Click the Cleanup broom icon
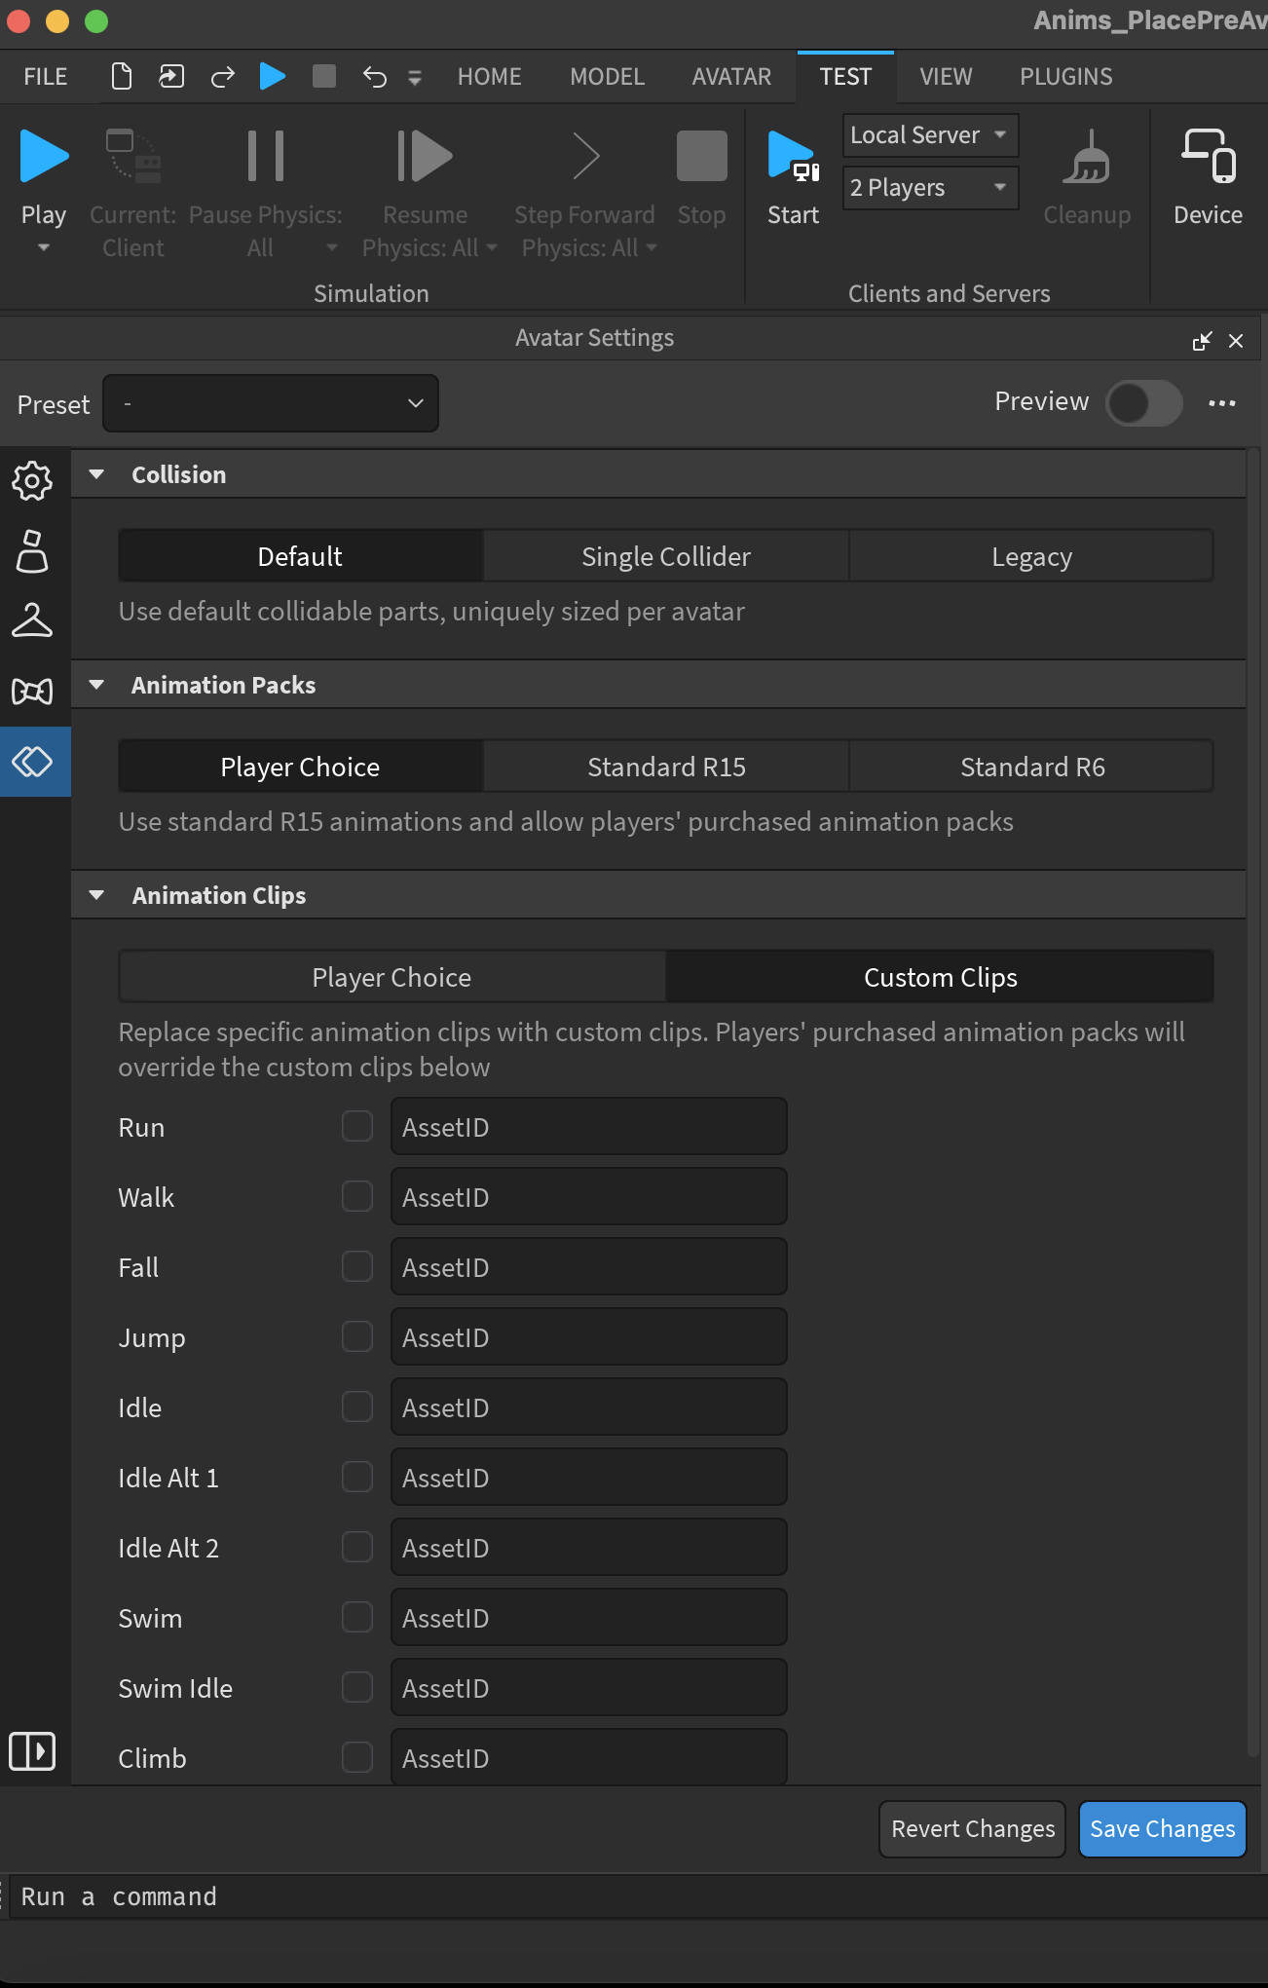Image resolution: width=1268 pixels, height=1988 pixels. pos(1087,156)
